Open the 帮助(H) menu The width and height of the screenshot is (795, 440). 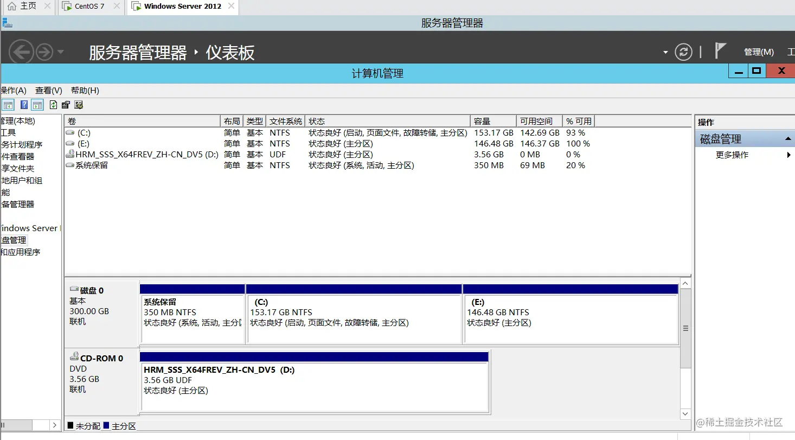click(85, 91)
